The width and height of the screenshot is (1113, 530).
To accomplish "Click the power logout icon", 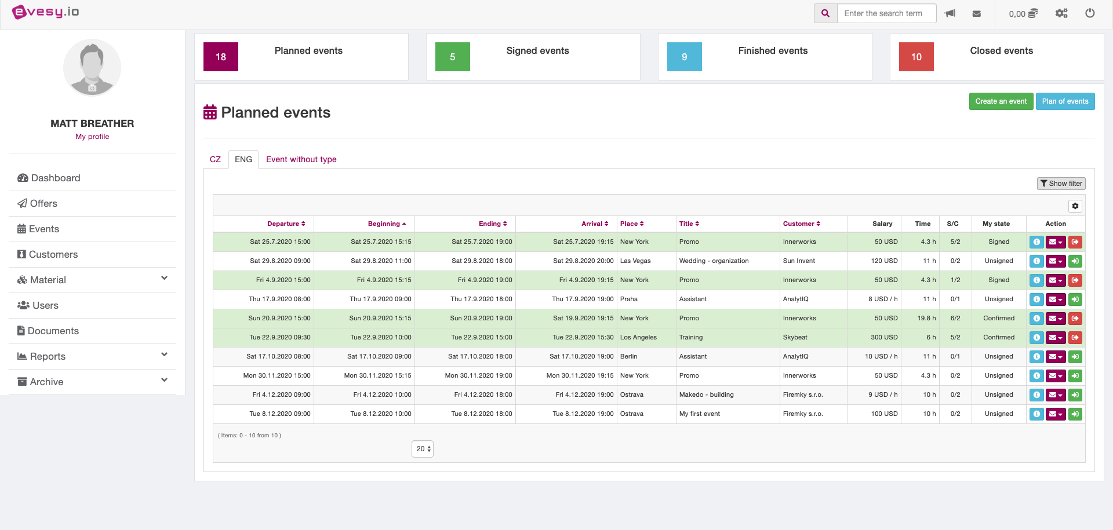I will 1090,13.
